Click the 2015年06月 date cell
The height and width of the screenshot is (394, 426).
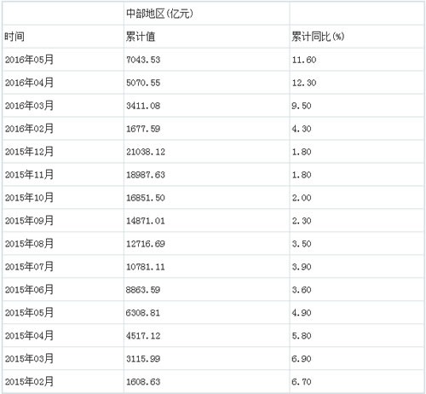click(29, 290)
